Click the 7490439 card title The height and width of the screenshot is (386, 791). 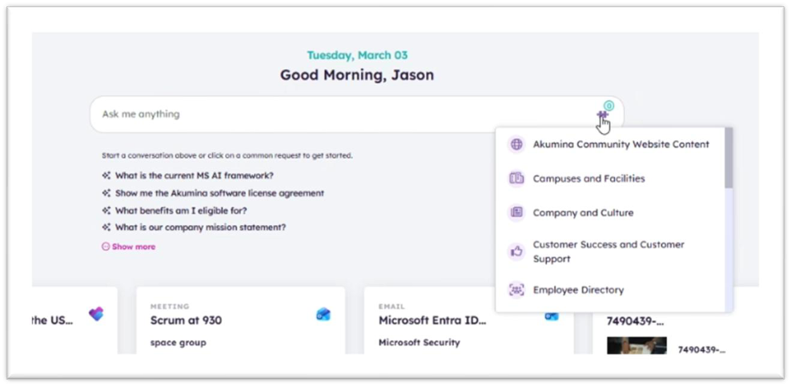coord(635,321)
